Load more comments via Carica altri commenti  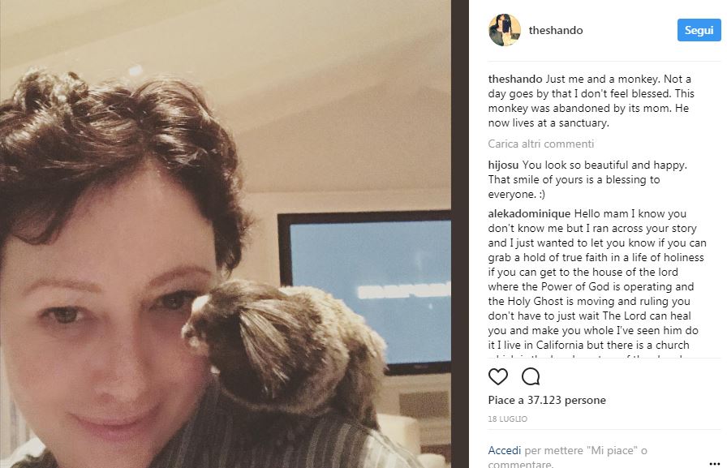(540, 144)
